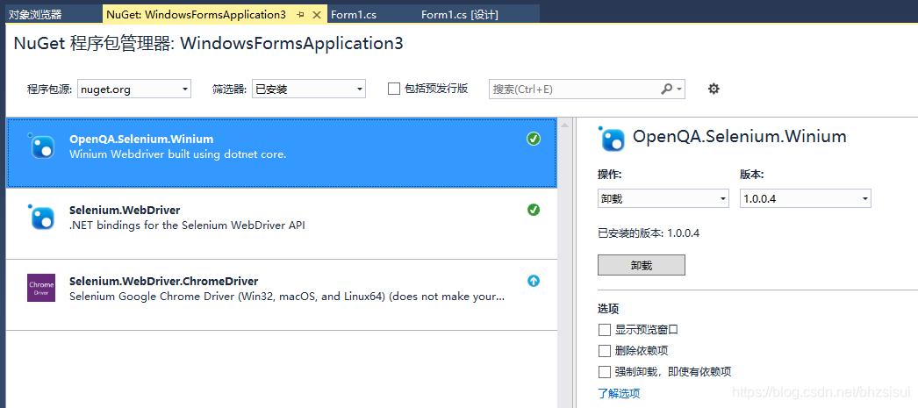Image resolution: width=918 pixels, height=408 pixels.
Task: Open the NuGet settings gear icon
Action: point(714,89)
